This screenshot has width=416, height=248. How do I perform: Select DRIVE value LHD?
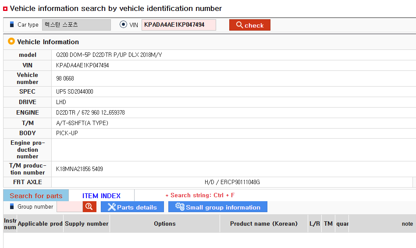click(x=61, y=102)
